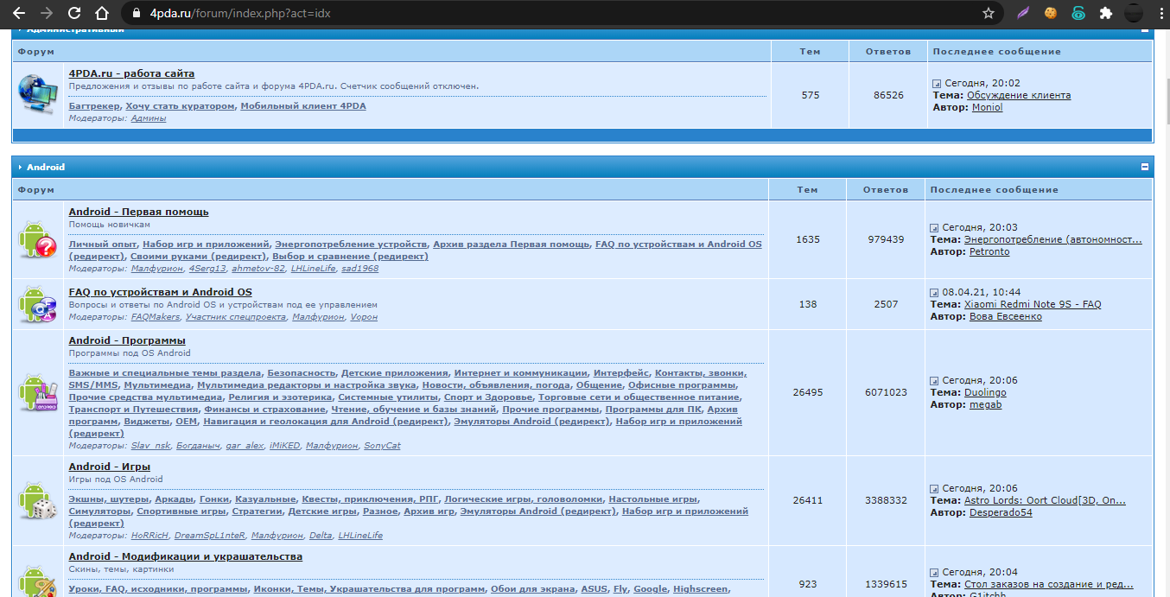
Task: Open the Chrome profile avatar
Action: [1134, 13]
